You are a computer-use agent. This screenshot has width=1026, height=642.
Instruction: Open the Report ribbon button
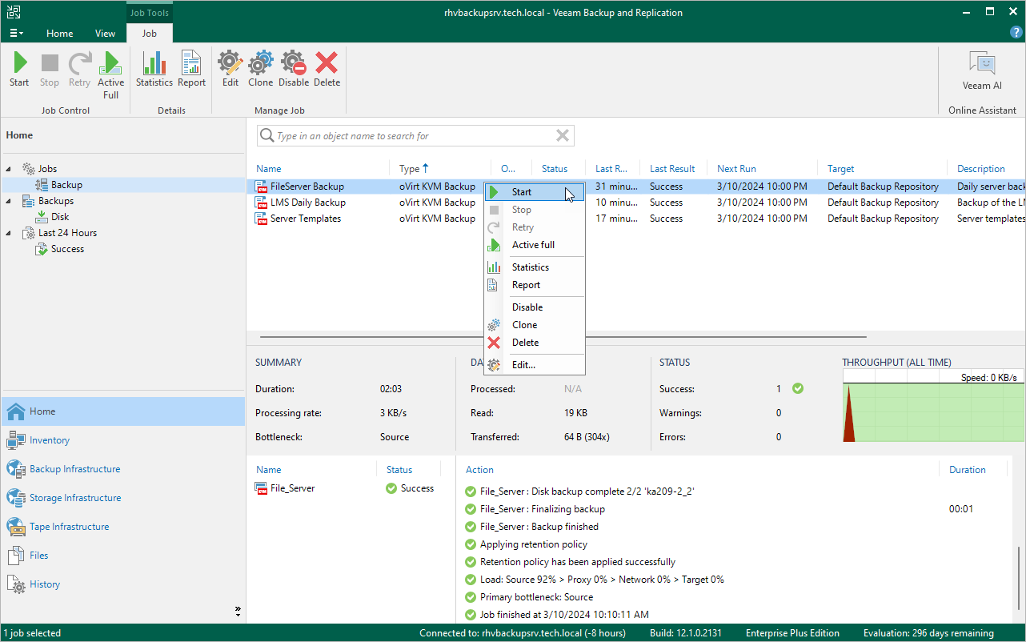[x=192, y=70]
